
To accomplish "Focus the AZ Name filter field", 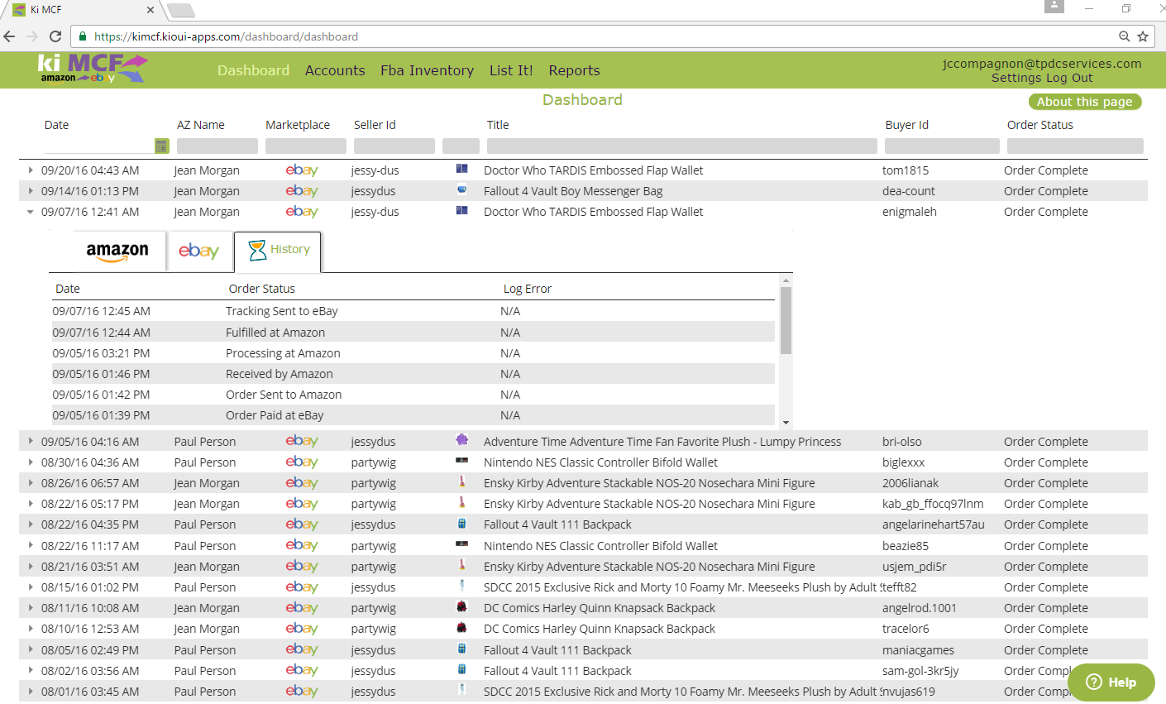I will [217, 146].
